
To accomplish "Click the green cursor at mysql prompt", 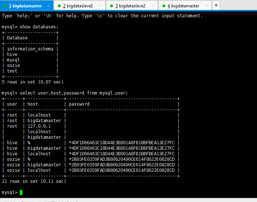I will [21, 192].
